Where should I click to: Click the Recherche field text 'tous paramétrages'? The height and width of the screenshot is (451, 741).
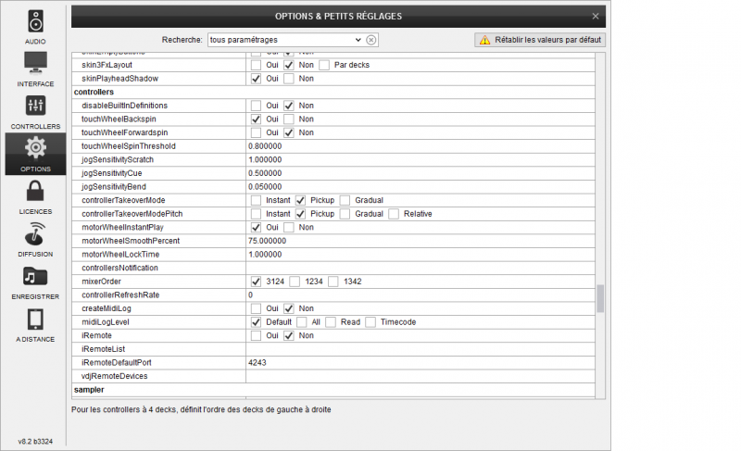click(244, 40)
